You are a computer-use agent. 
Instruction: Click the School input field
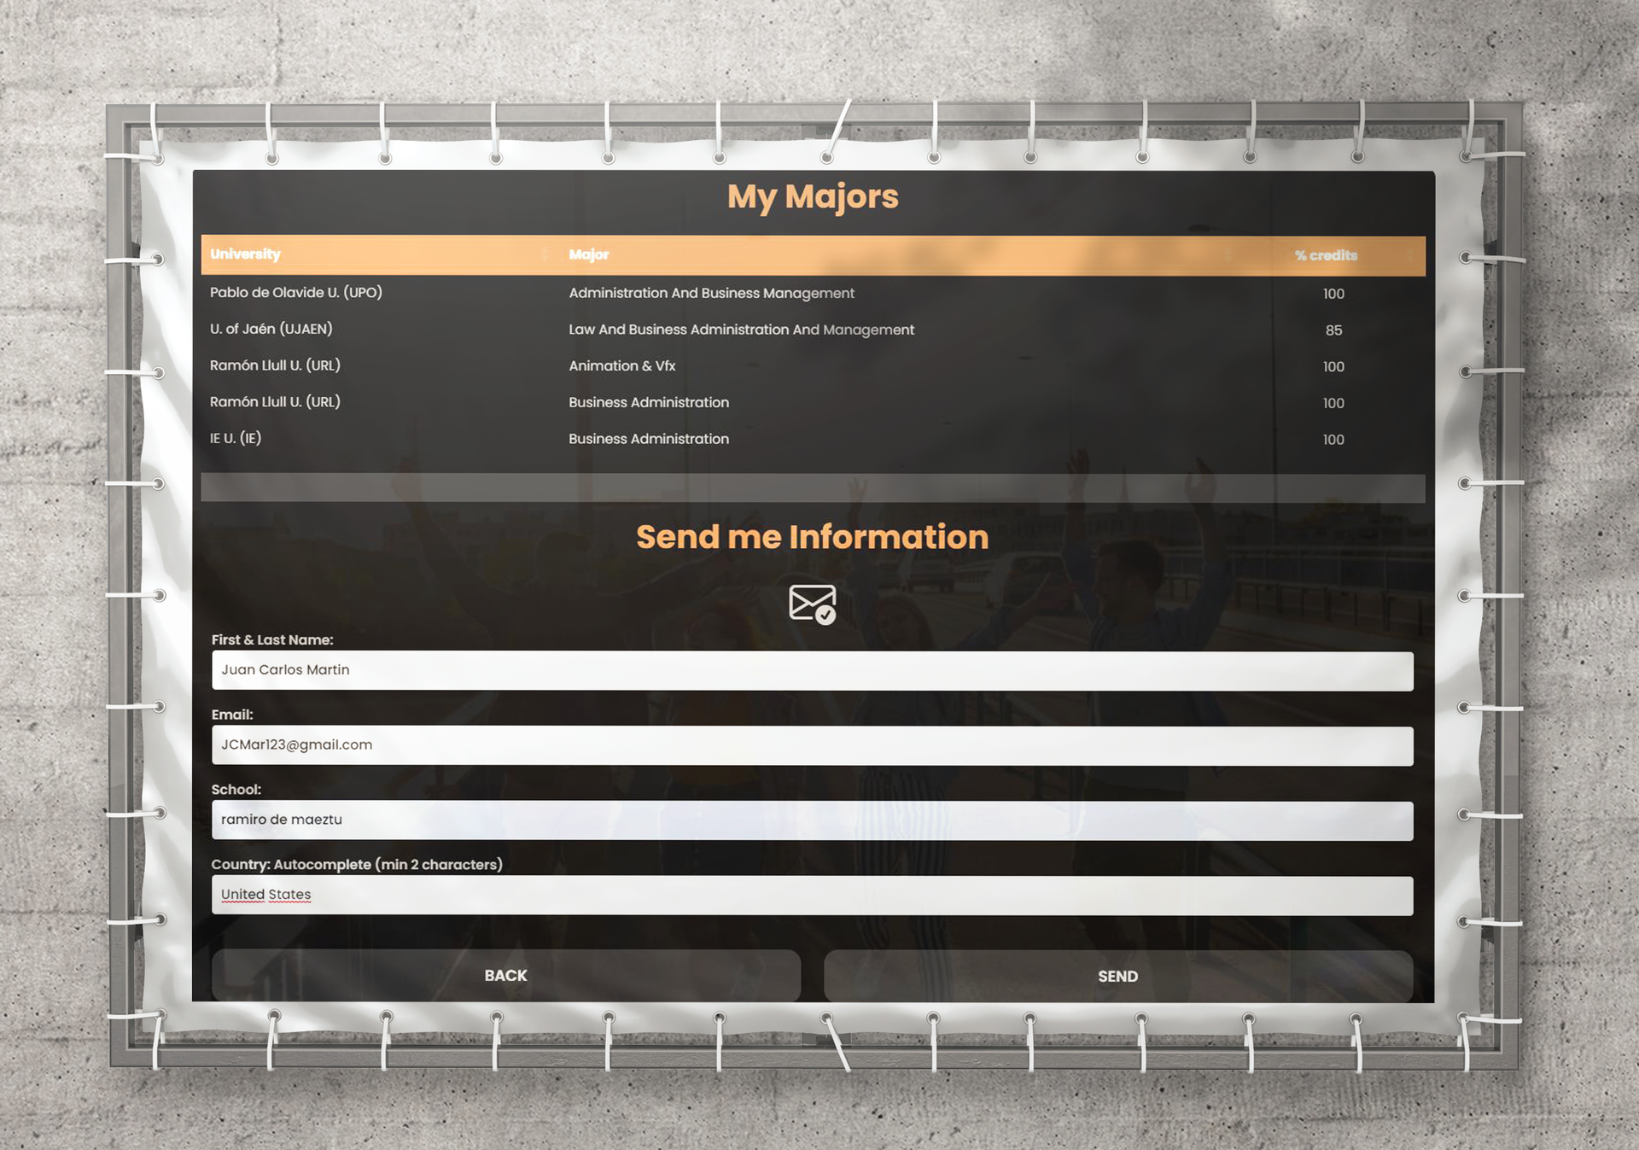pyautogui.click(x=812, y=820)
